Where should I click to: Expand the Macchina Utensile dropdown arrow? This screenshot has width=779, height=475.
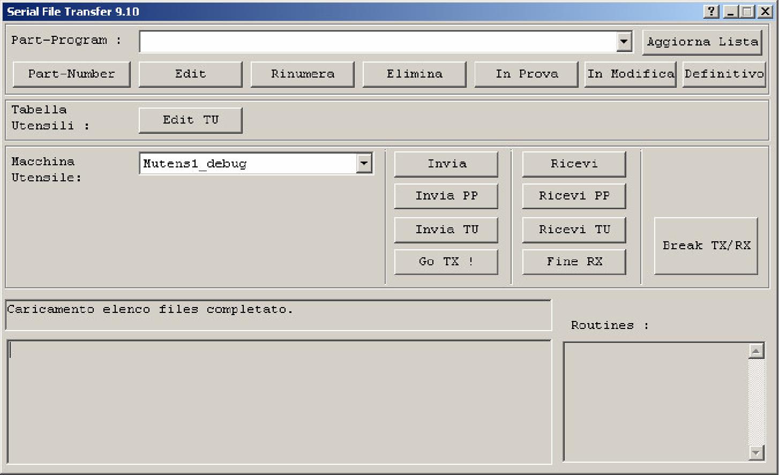(x=364, y=164)
